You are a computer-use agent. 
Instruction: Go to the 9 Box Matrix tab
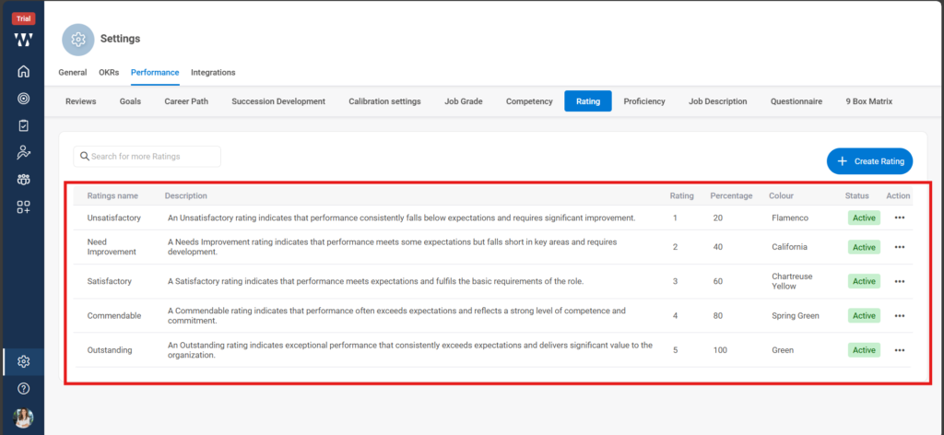point(868,101)
